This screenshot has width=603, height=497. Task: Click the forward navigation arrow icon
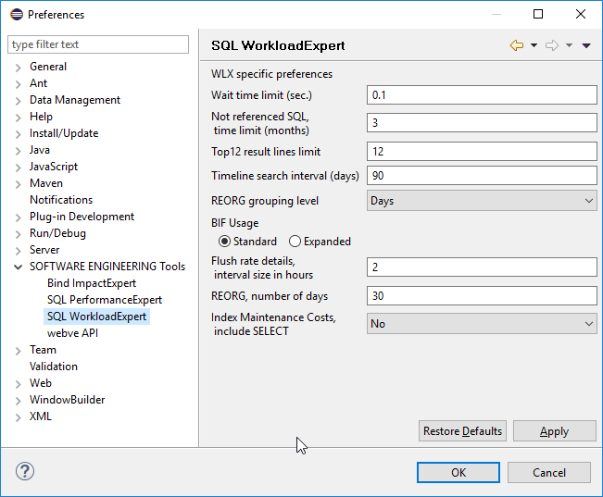tap(552, 45)
